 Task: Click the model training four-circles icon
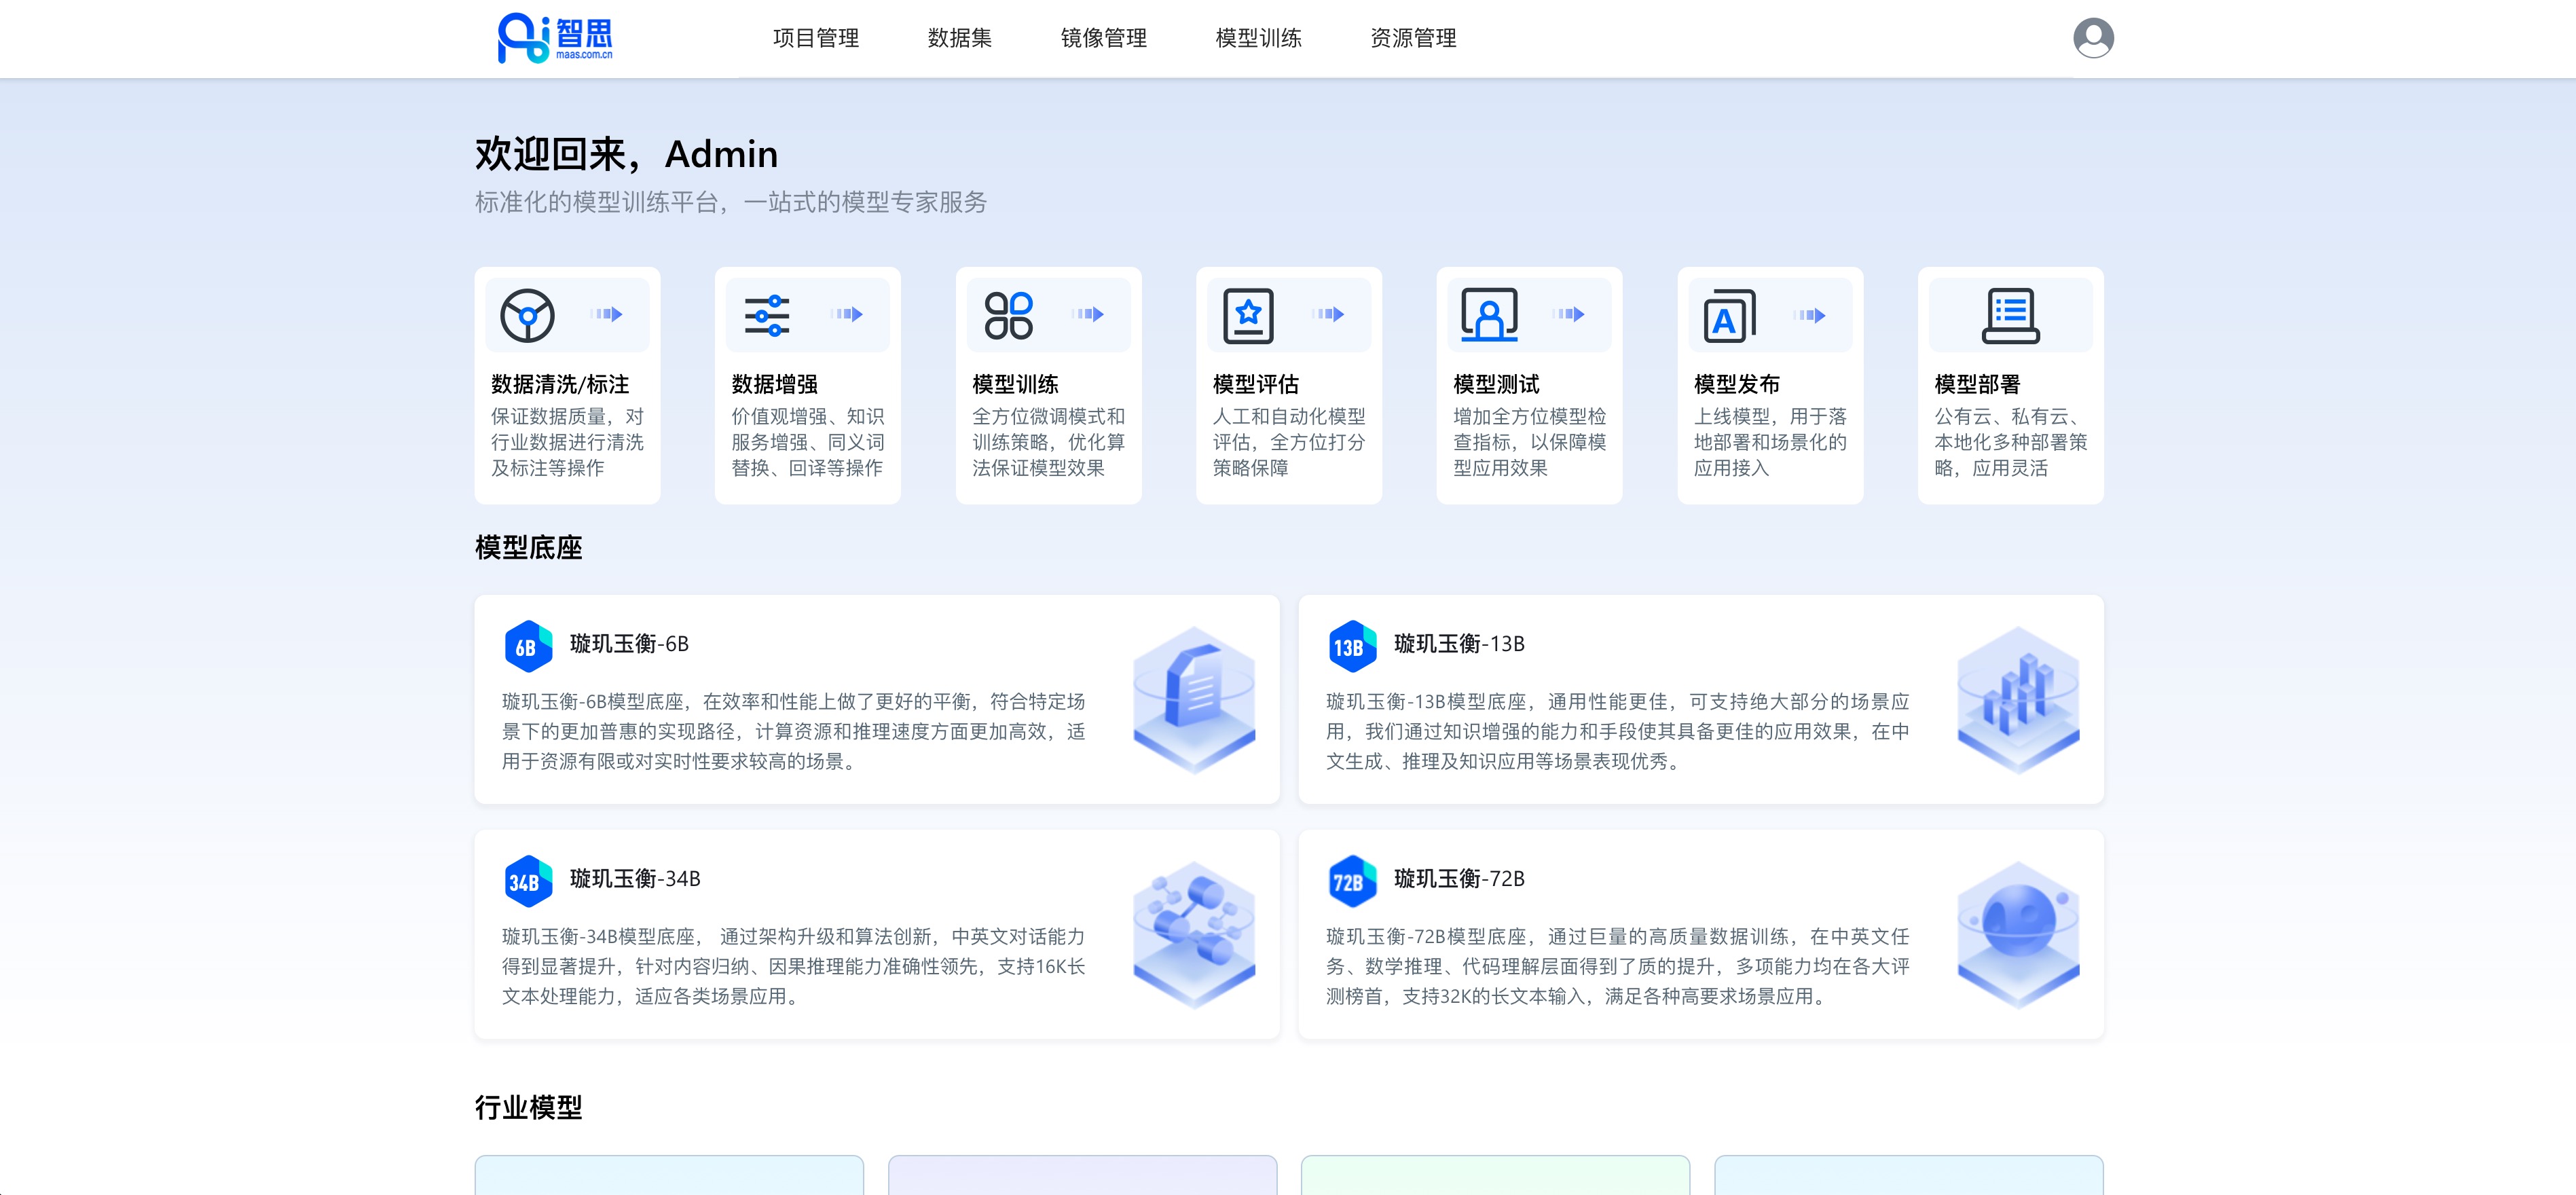coord(1008,315)
